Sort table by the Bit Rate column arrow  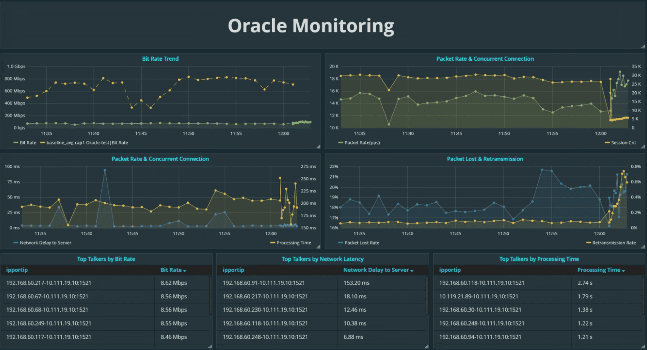click(x=185, y=270)
